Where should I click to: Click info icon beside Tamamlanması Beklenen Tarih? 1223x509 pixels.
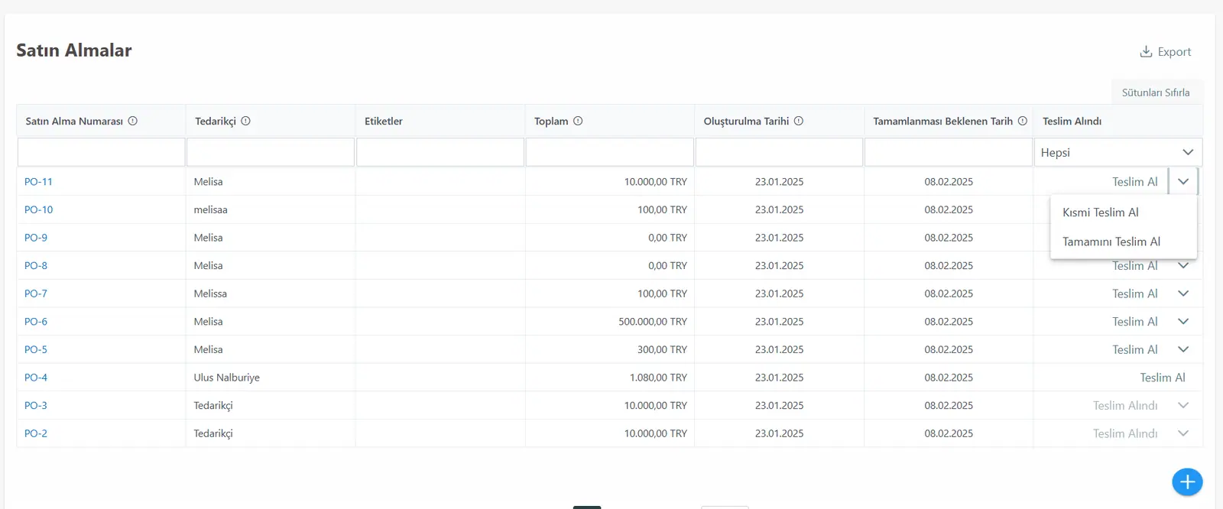point(1023,121)
